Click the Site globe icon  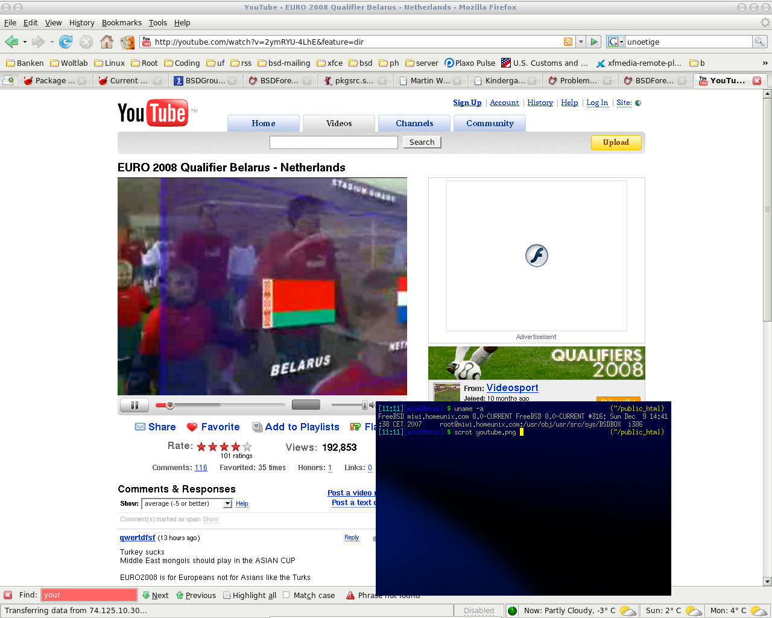[x=638, y=103]
